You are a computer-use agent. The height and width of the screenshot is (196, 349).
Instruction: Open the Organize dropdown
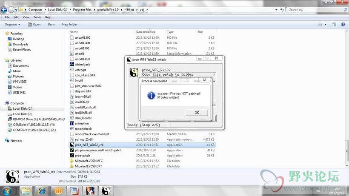(x=12, y=24)
